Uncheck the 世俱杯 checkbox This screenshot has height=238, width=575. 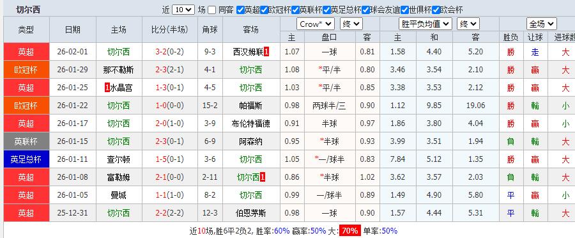(405, 10)
